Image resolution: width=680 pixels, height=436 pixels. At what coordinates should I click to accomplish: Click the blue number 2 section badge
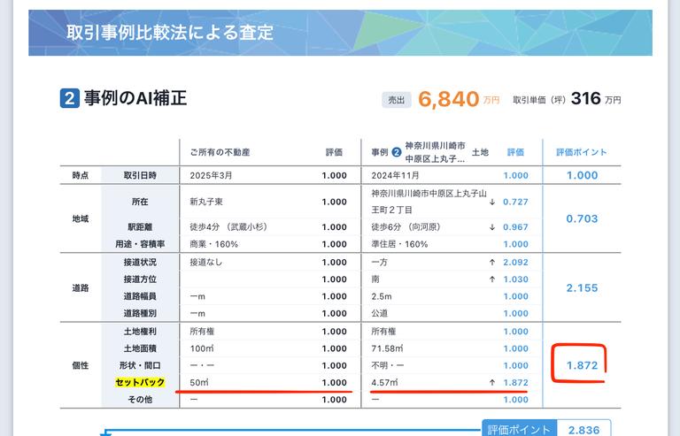(70, 98)
